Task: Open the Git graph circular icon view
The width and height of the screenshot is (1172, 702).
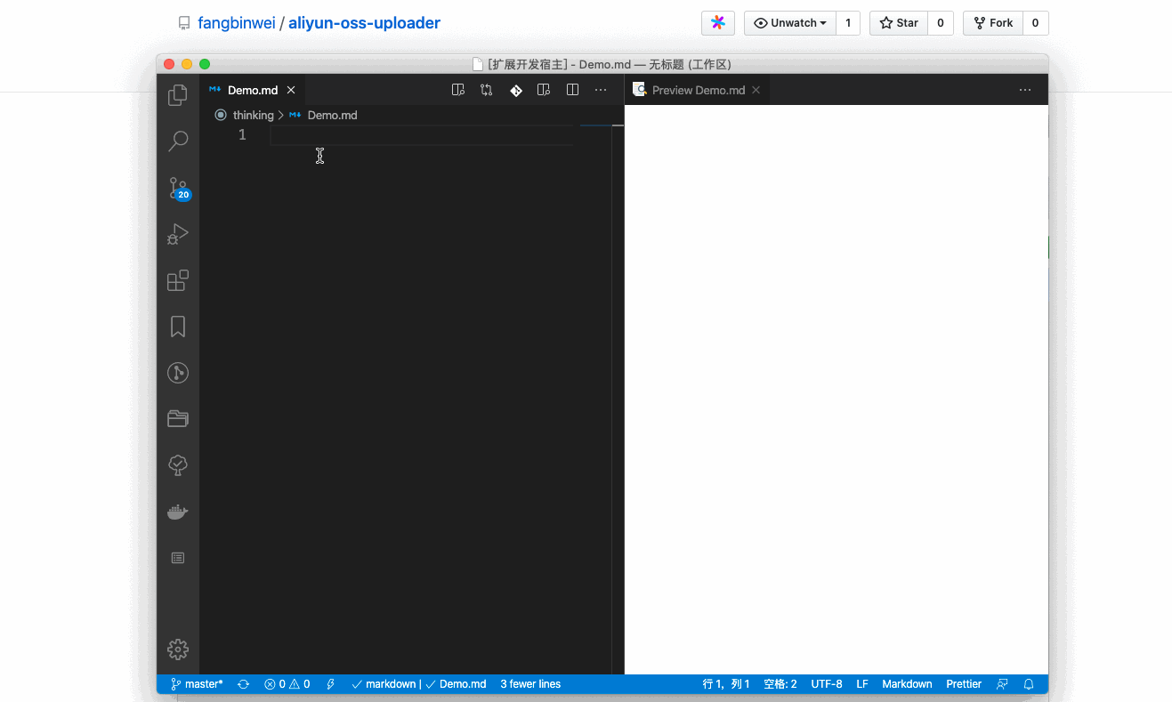Action: 178,373
